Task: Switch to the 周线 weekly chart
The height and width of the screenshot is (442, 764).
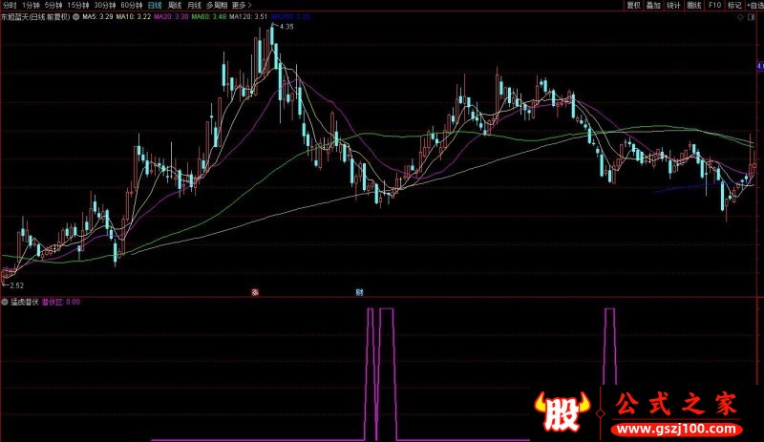Action: tap(175, 6)
